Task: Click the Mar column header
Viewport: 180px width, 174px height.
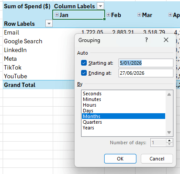Action: coord(147,15)
